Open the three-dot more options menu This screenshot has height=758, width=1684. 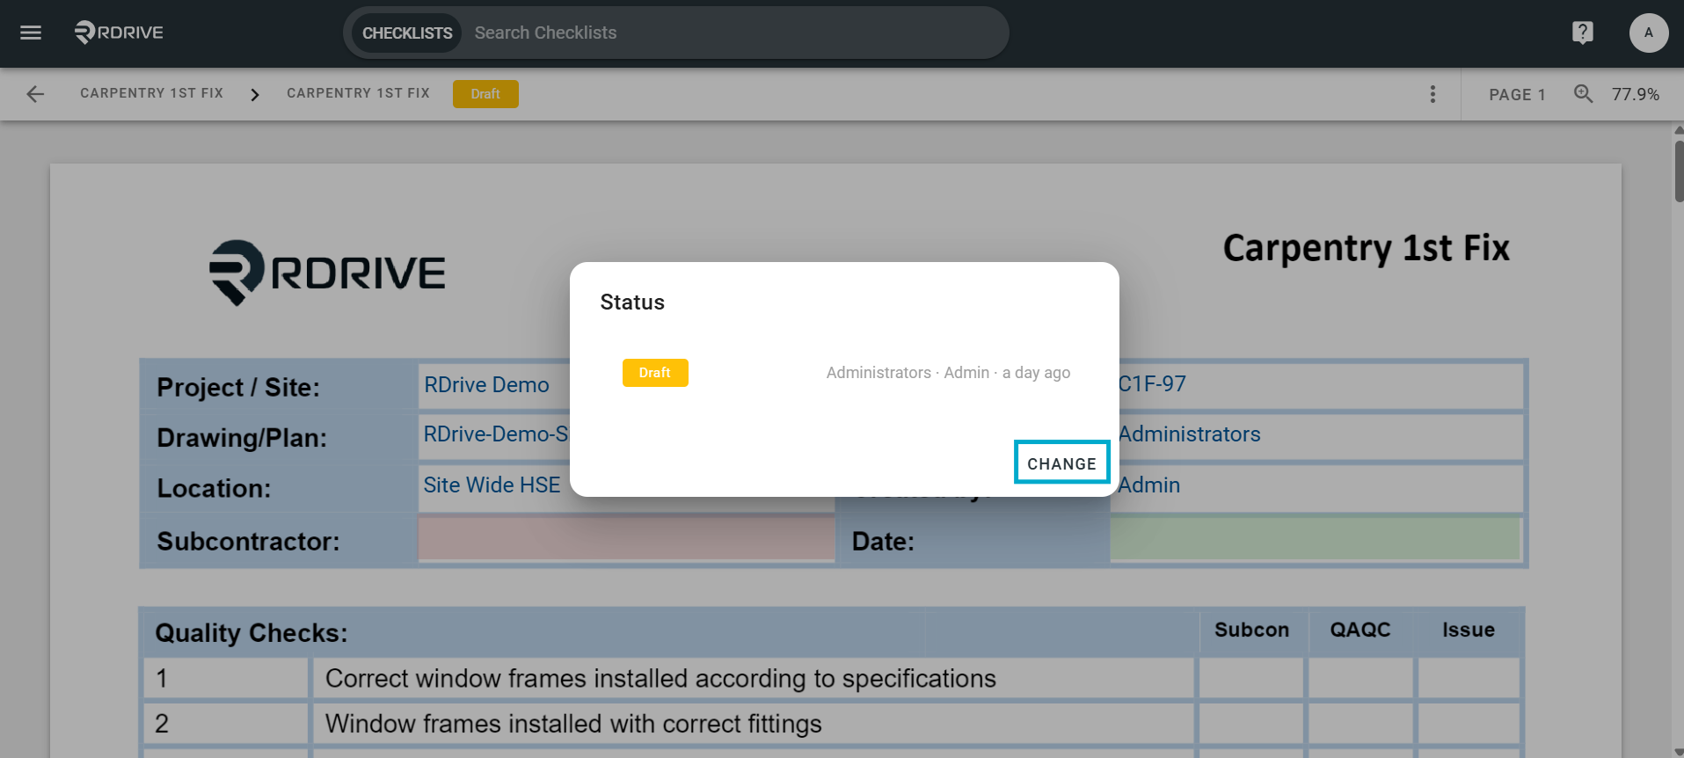(x=1432, y=94)
